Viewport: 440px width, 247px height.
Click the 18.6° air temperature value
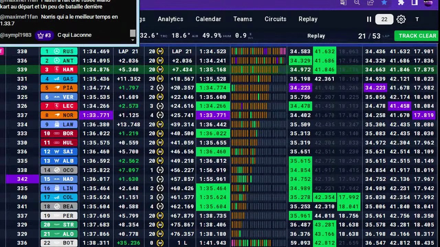181,36
